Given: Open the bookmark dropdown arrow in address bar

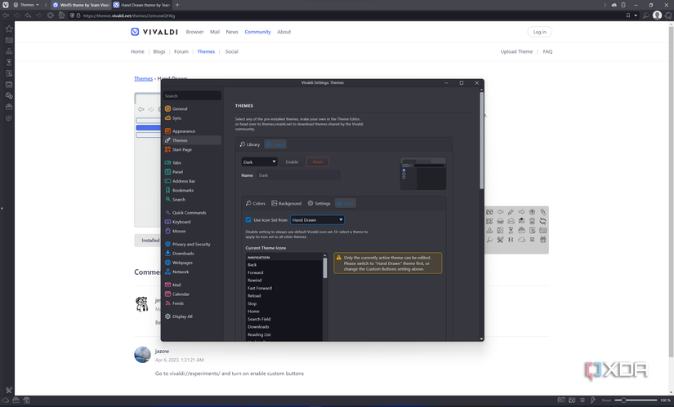Looking at the screenshot, I should (636, 15).
